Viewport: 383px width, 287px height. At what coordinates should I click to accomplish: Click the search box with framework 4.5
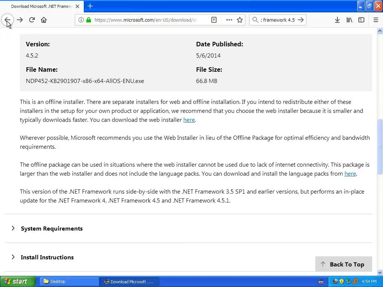(x=278, y=20)
